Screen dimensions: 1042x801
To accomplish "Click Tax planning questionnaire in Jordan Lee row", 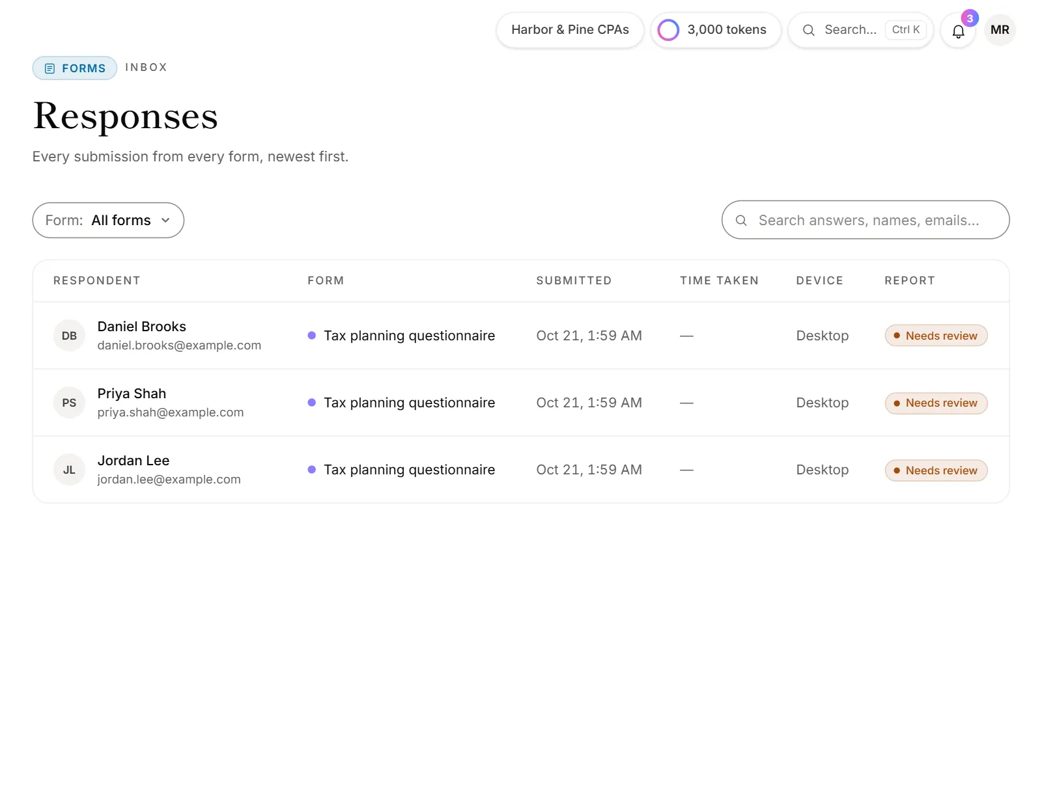I will [409, 470].
